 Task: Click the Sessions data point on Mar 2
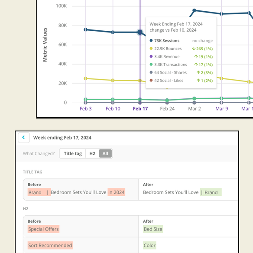(194, 10)
